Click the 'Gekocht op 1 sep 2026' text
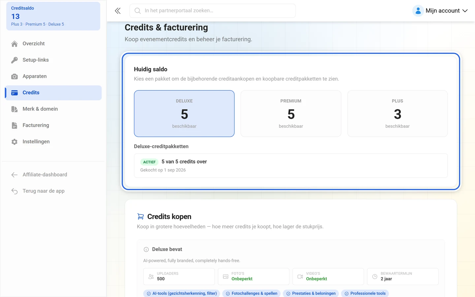The image size is (475, 297). [x=163, y=170]
